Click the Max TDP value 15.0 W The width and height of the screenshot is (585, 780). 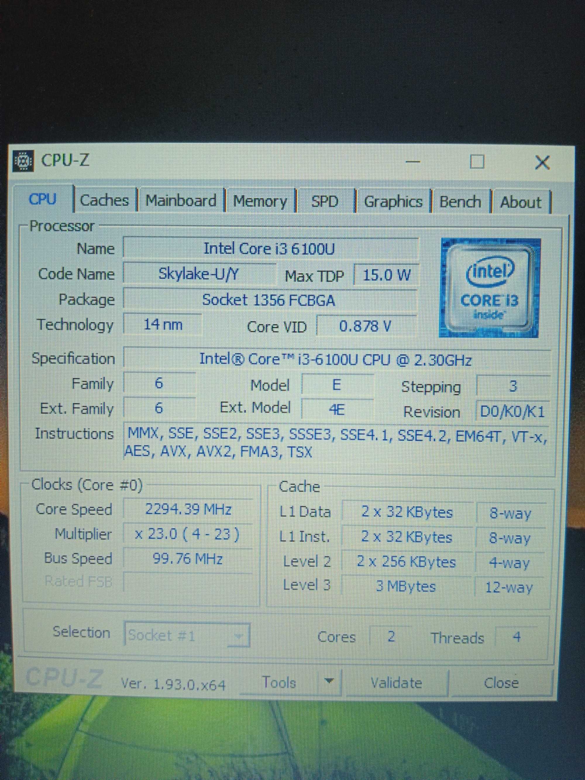tap(386, 275)
